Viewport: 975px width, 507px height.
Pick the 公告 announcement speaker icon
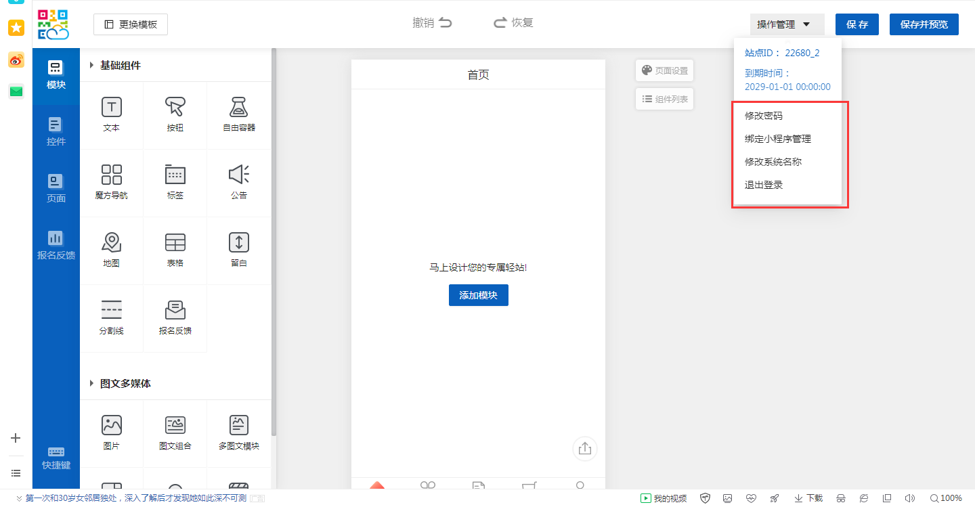pyautogui.click(x=238, y=175)
